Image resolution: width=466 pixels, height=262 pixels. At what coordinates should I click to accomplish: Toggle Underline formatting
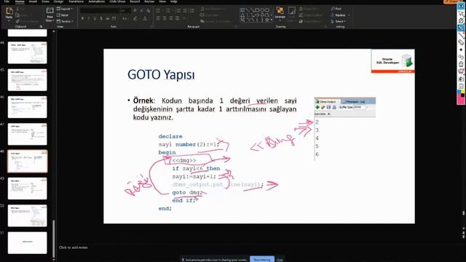pos(95,18)
